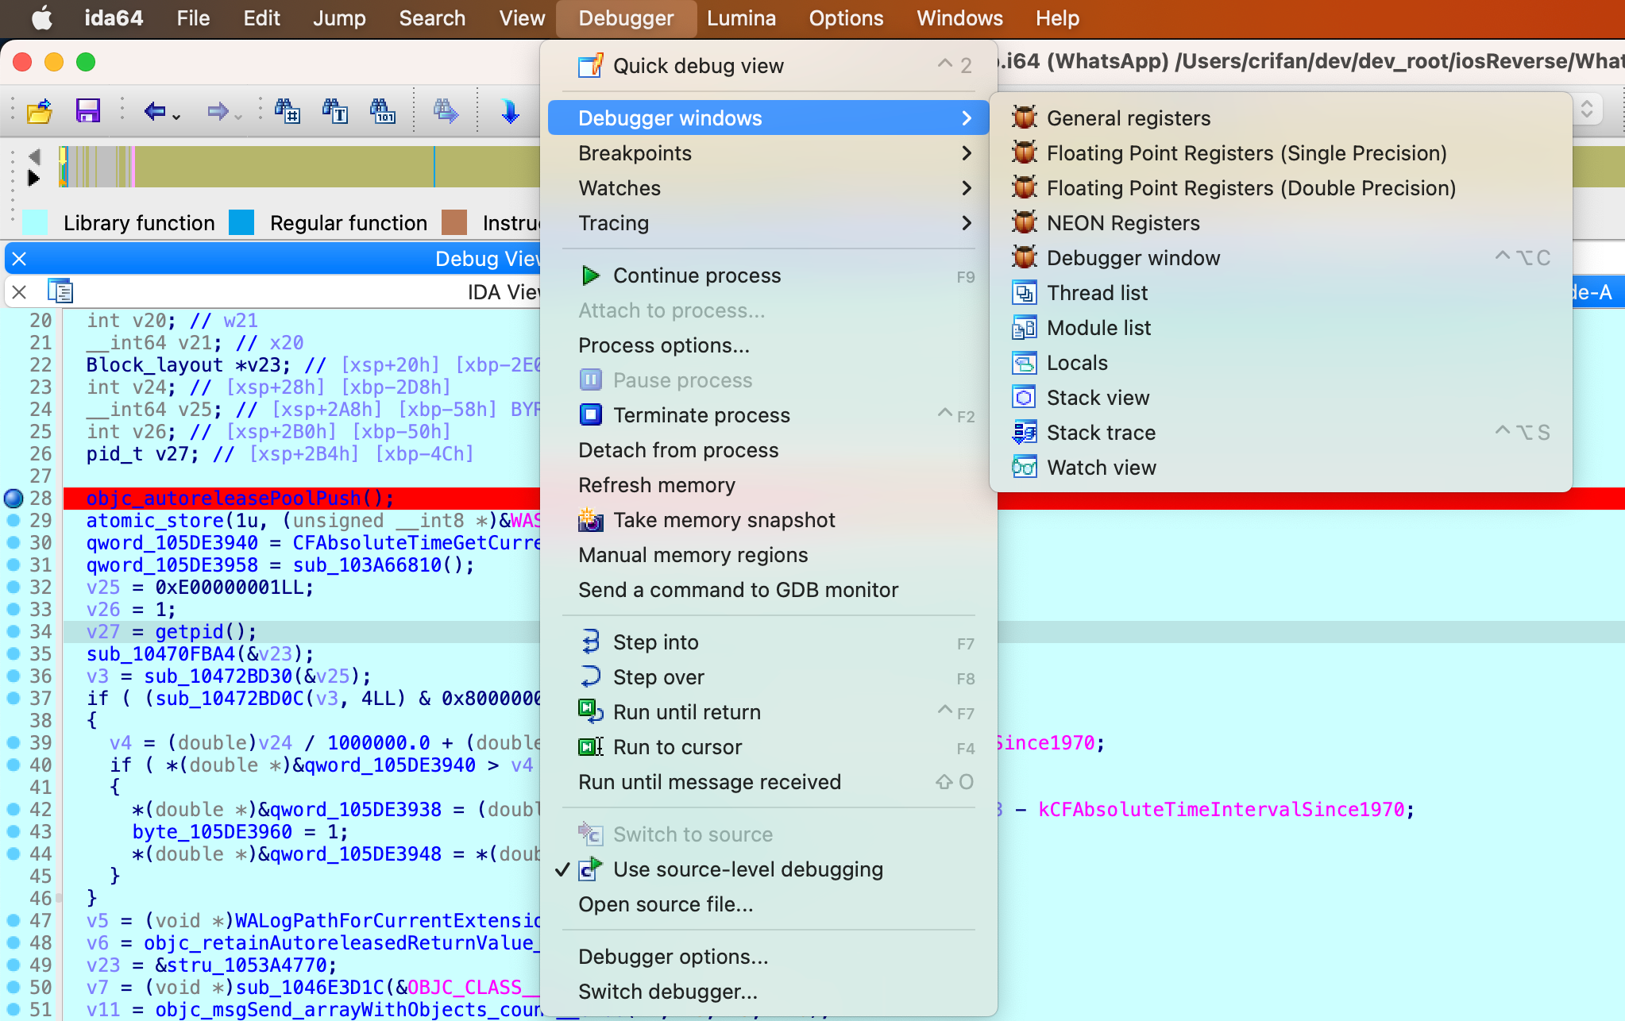
Task: Click the navigation band overview bar
Action: click(299, 167)
